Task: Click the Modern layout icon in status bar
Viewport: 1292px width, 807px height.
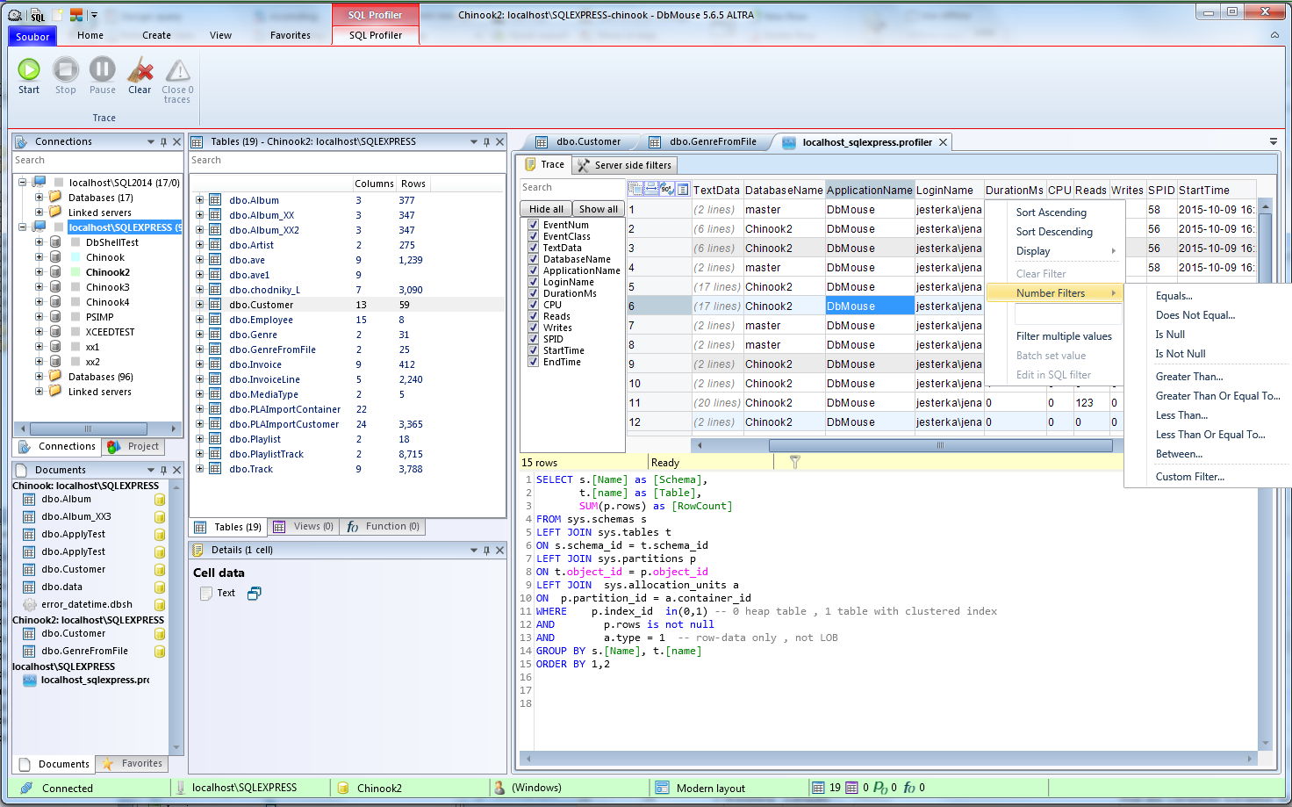Action: coord(662,788)
